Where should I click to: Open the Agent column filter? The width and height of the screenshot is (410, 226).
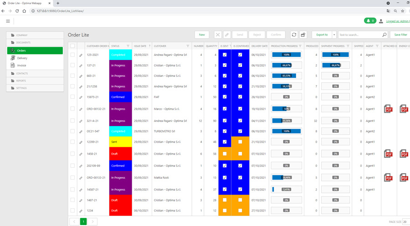[x=377, y=46]
